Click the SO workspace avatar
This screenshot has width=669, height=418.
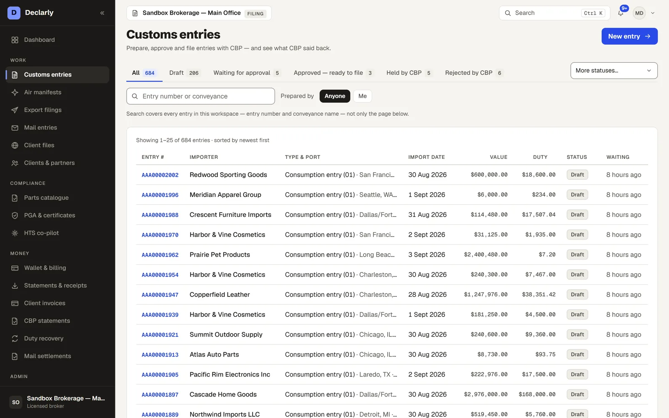(x=16, y=402)
